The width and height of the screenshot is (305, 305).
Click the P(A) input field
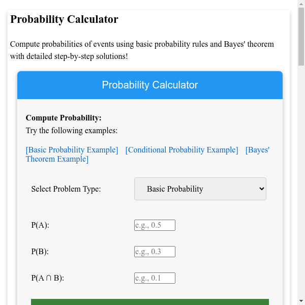(x=155, y=225)
